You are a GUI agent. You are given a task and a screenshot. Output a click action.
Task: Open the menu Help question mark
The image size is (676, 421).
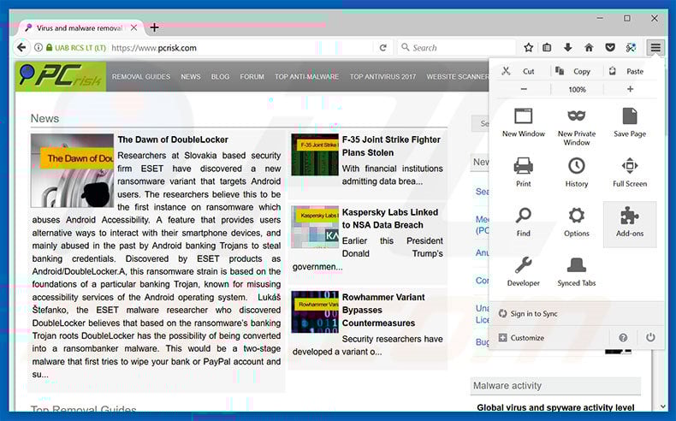click(623, 338)
